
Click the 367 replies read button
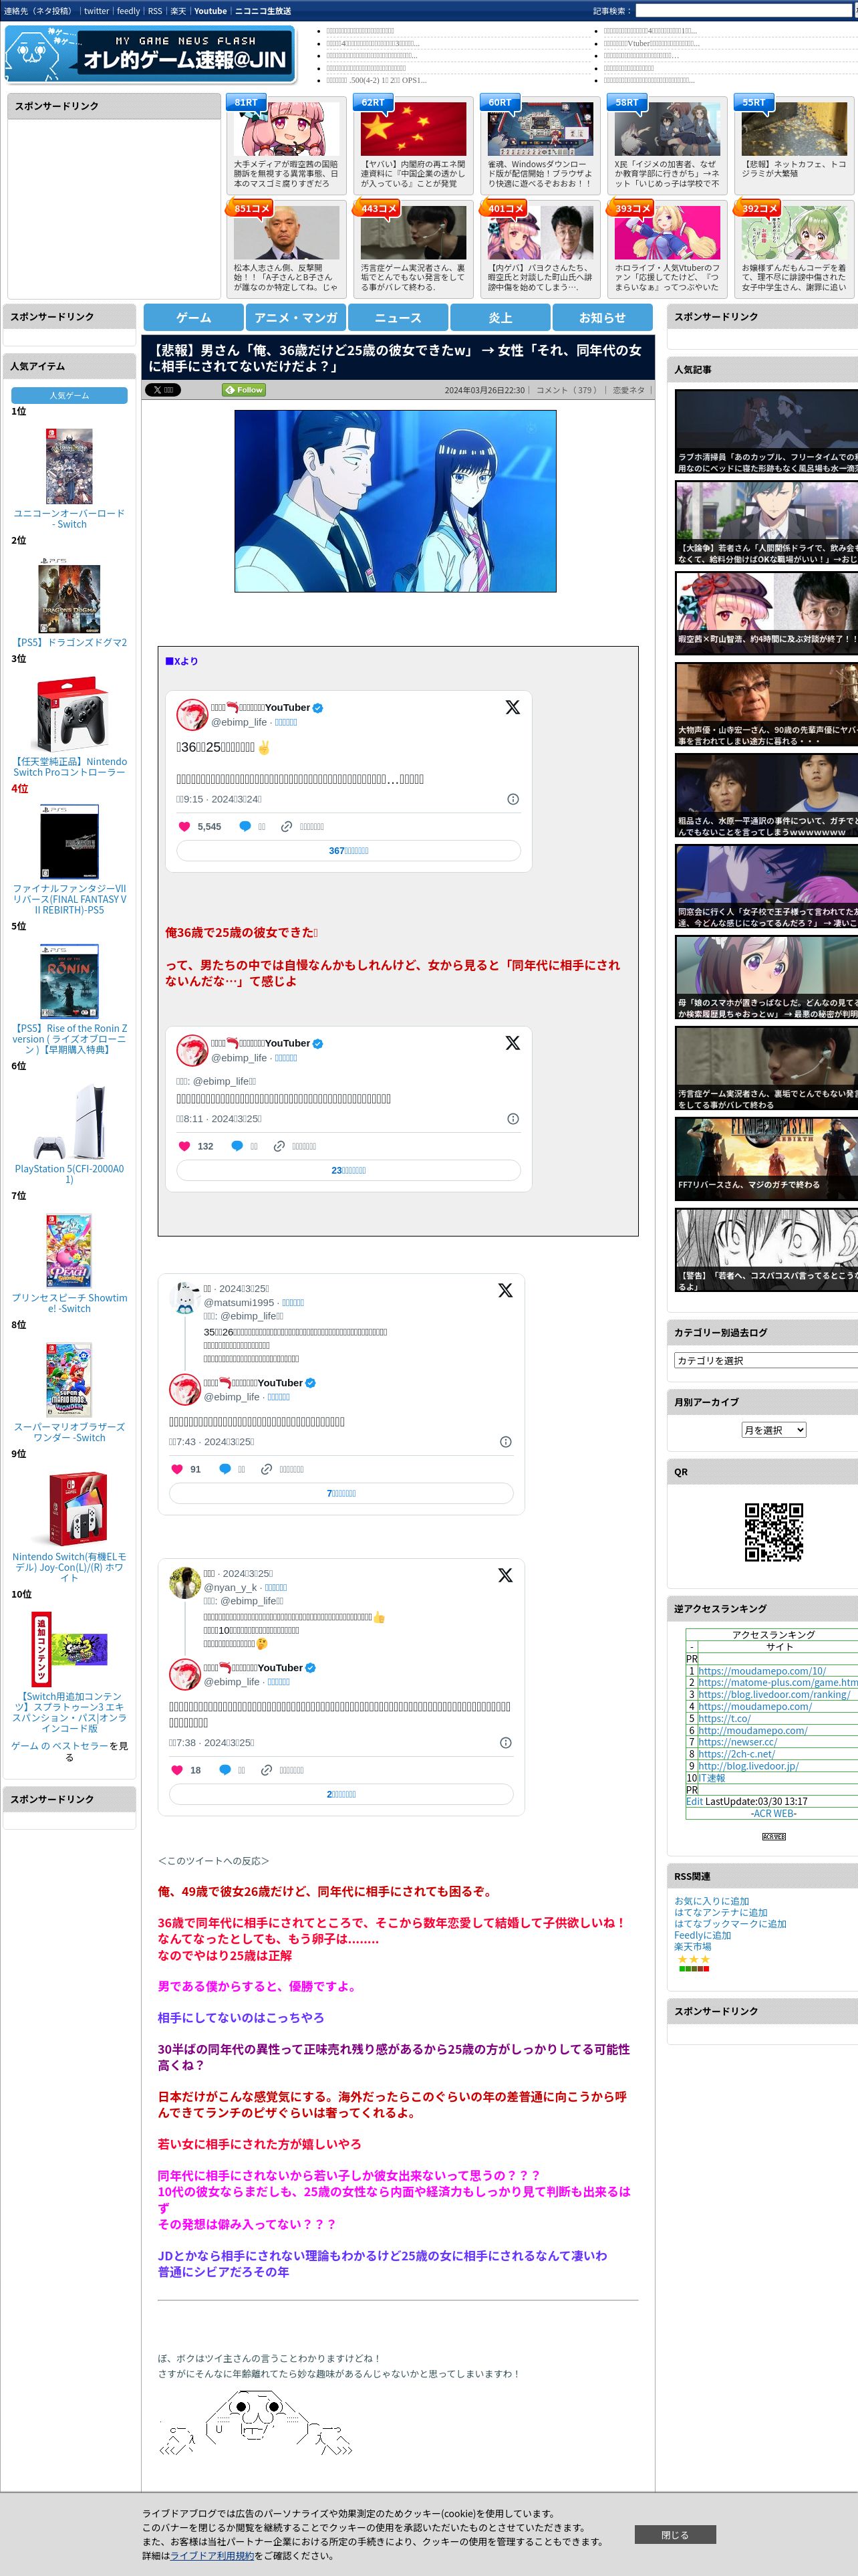tap(349, 850)
